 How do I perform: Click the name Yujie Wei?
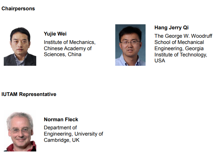tap(55, 34)
